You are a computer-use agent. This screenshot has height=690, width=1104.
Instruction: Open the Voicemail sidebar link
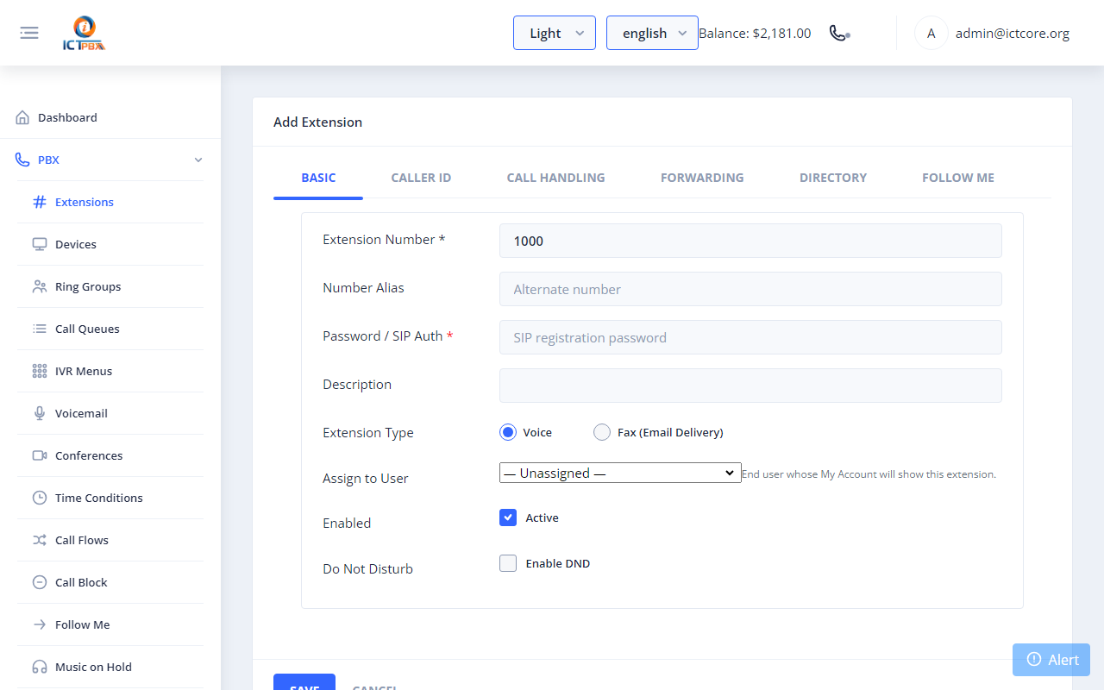tap(110, 413)
